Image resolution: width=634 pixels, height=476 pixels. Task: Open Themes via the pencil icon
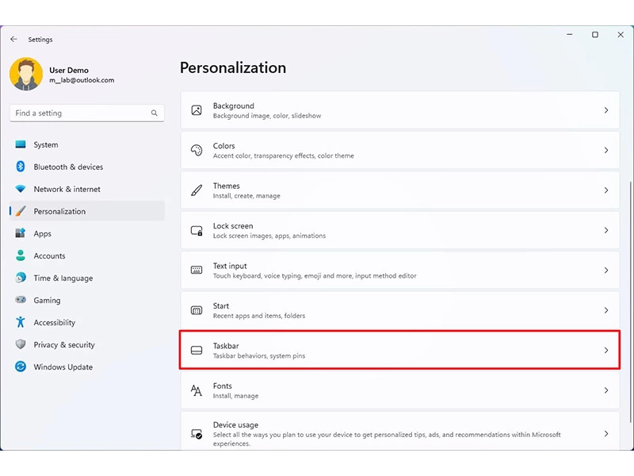(x=196, y=190)
